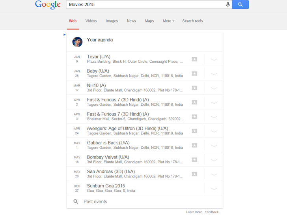This screenshot has width=287, height=217.
Task: Expand the San Andreas (3D) chevron
Action: point(214,174)
